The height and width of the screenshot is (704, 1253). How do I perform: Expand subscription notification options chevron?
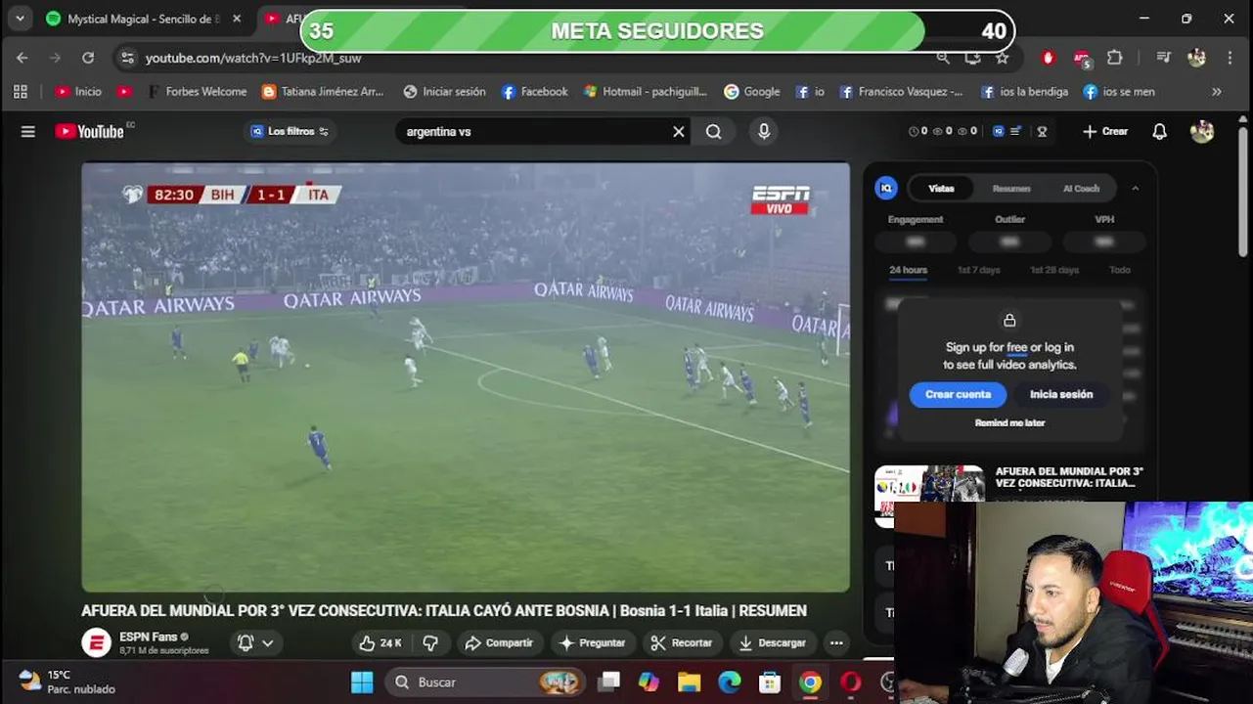point(267,642)
